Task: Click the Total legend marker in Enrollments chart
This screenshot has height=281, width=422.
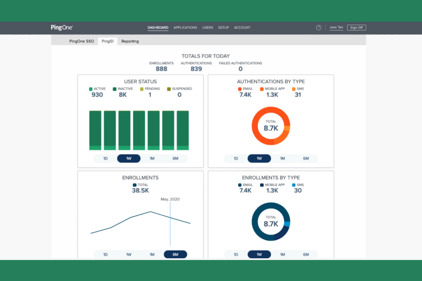Action: (x=134, y=185)
